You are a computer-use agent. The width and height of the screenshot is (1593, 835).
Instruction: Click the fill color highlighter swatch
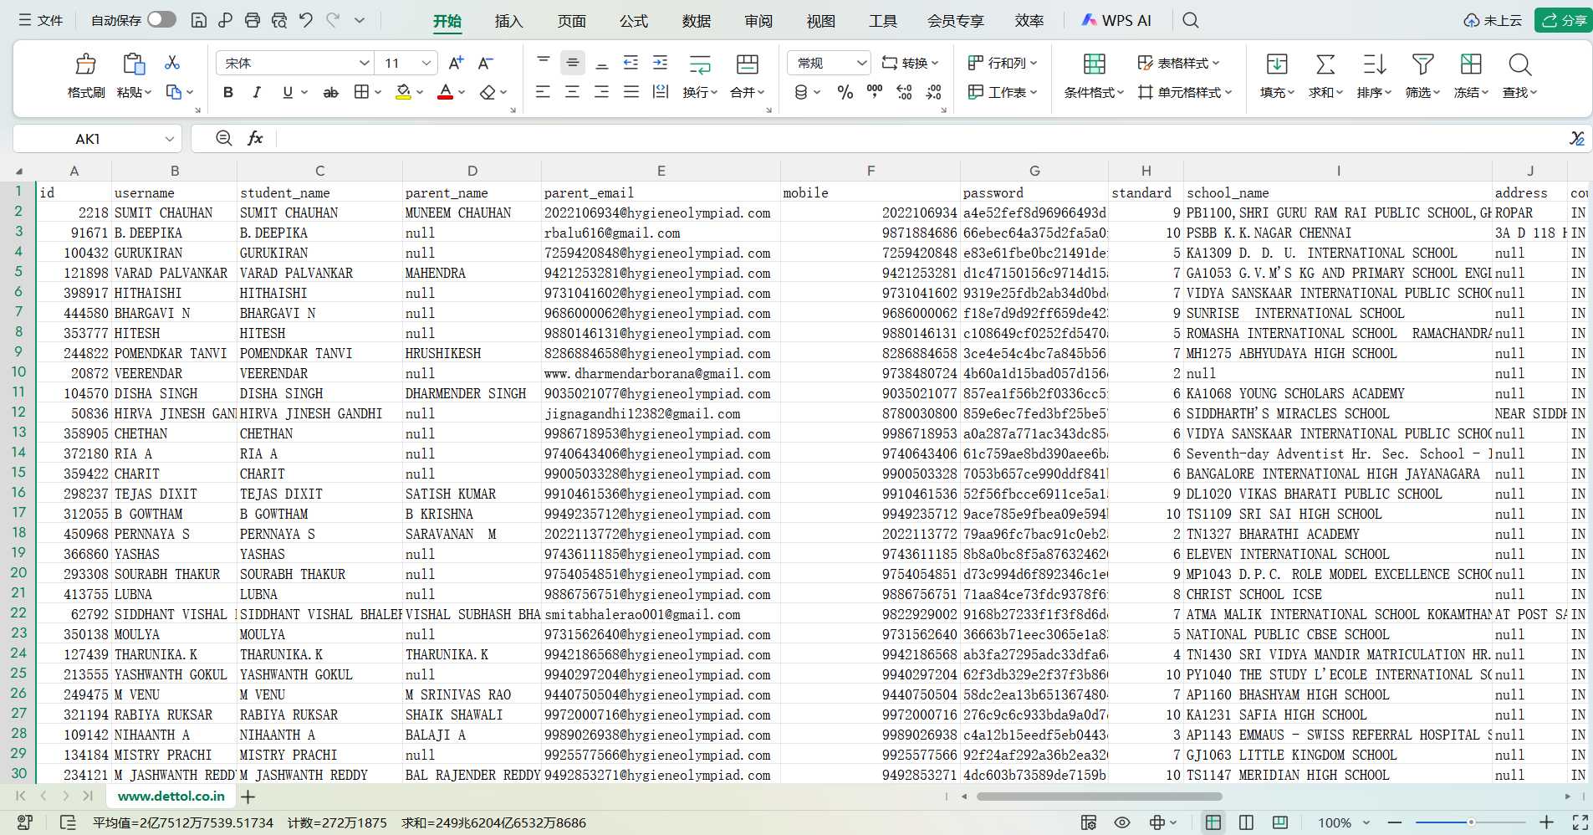(403, 92)
